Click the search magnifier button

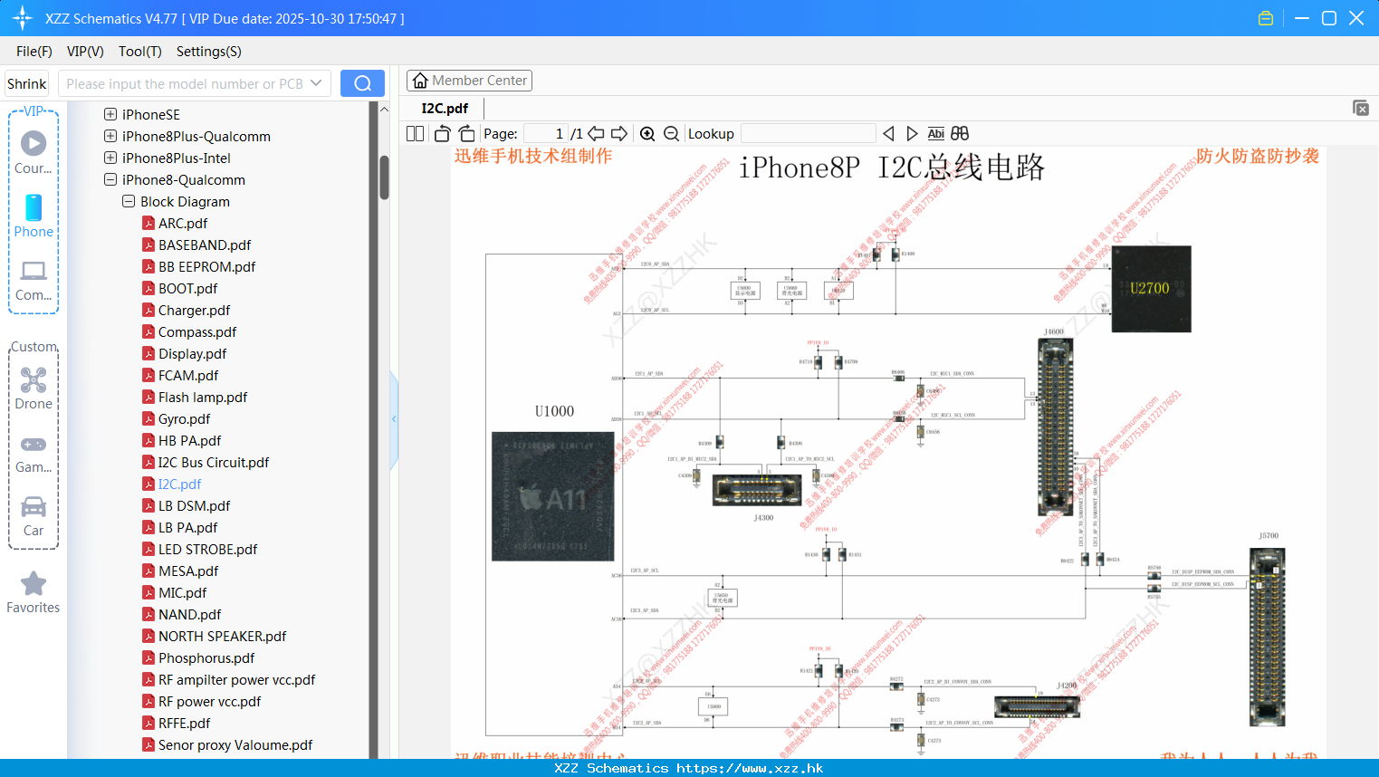(362, 83)
